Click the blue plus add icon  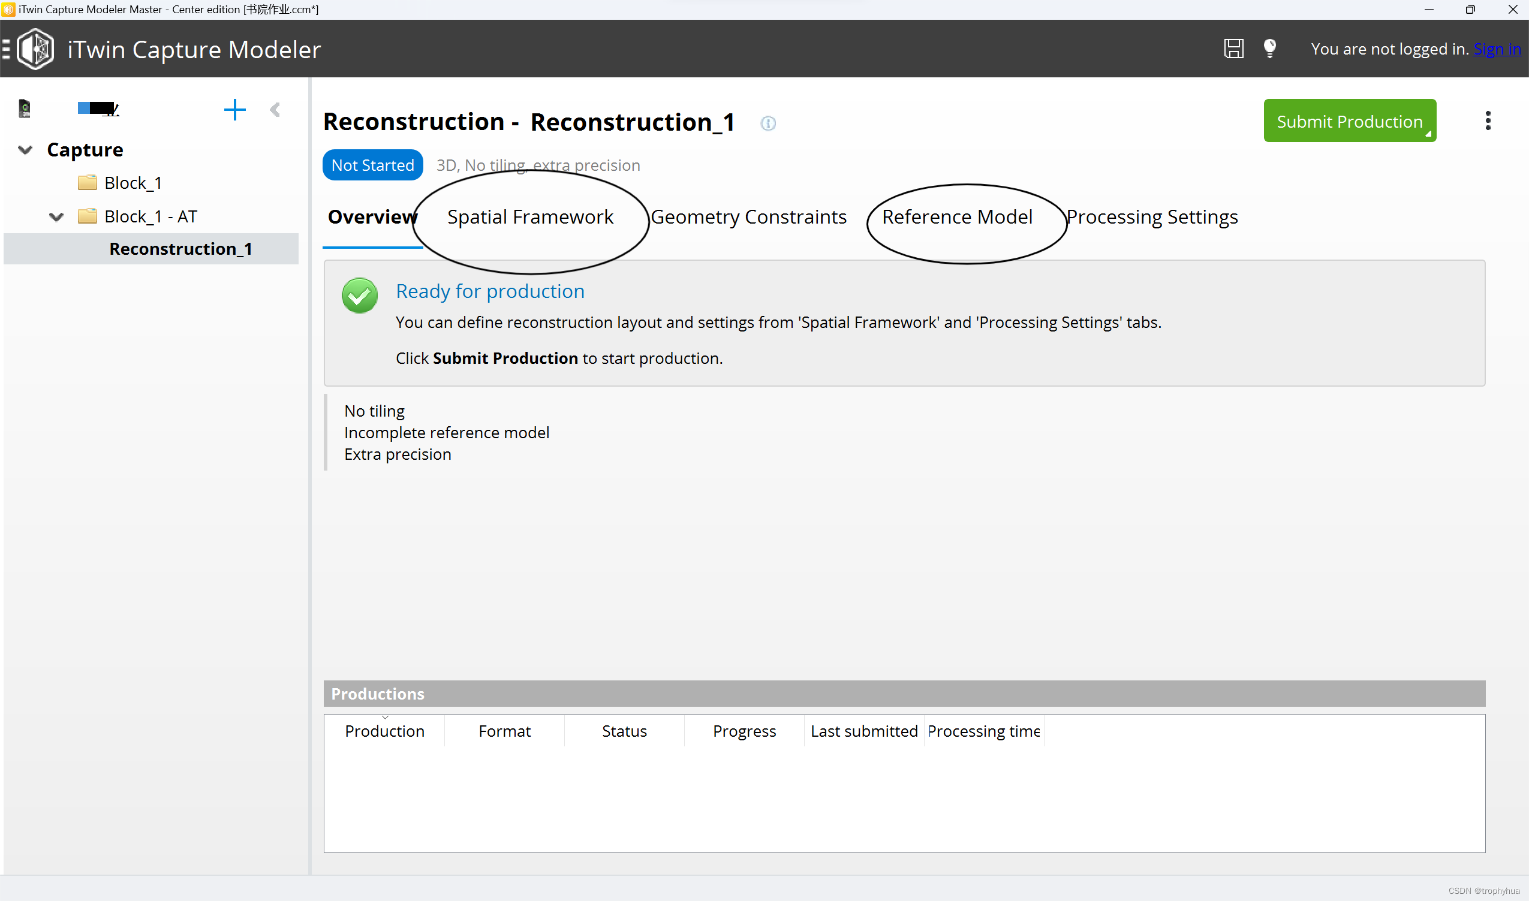234,110
